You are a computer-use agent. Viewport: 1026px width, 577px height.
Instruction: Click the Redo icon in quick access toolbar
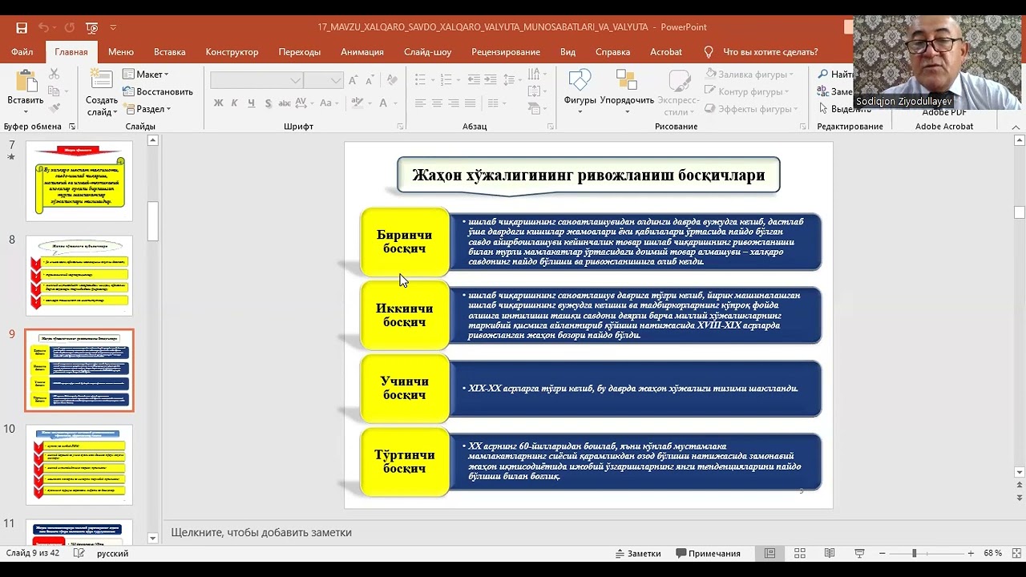coord(69,27)
